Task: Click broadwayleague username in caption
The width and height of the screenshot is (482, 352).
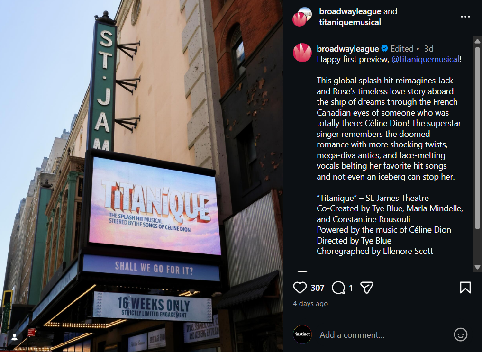Action: click(x=348, y=48)
